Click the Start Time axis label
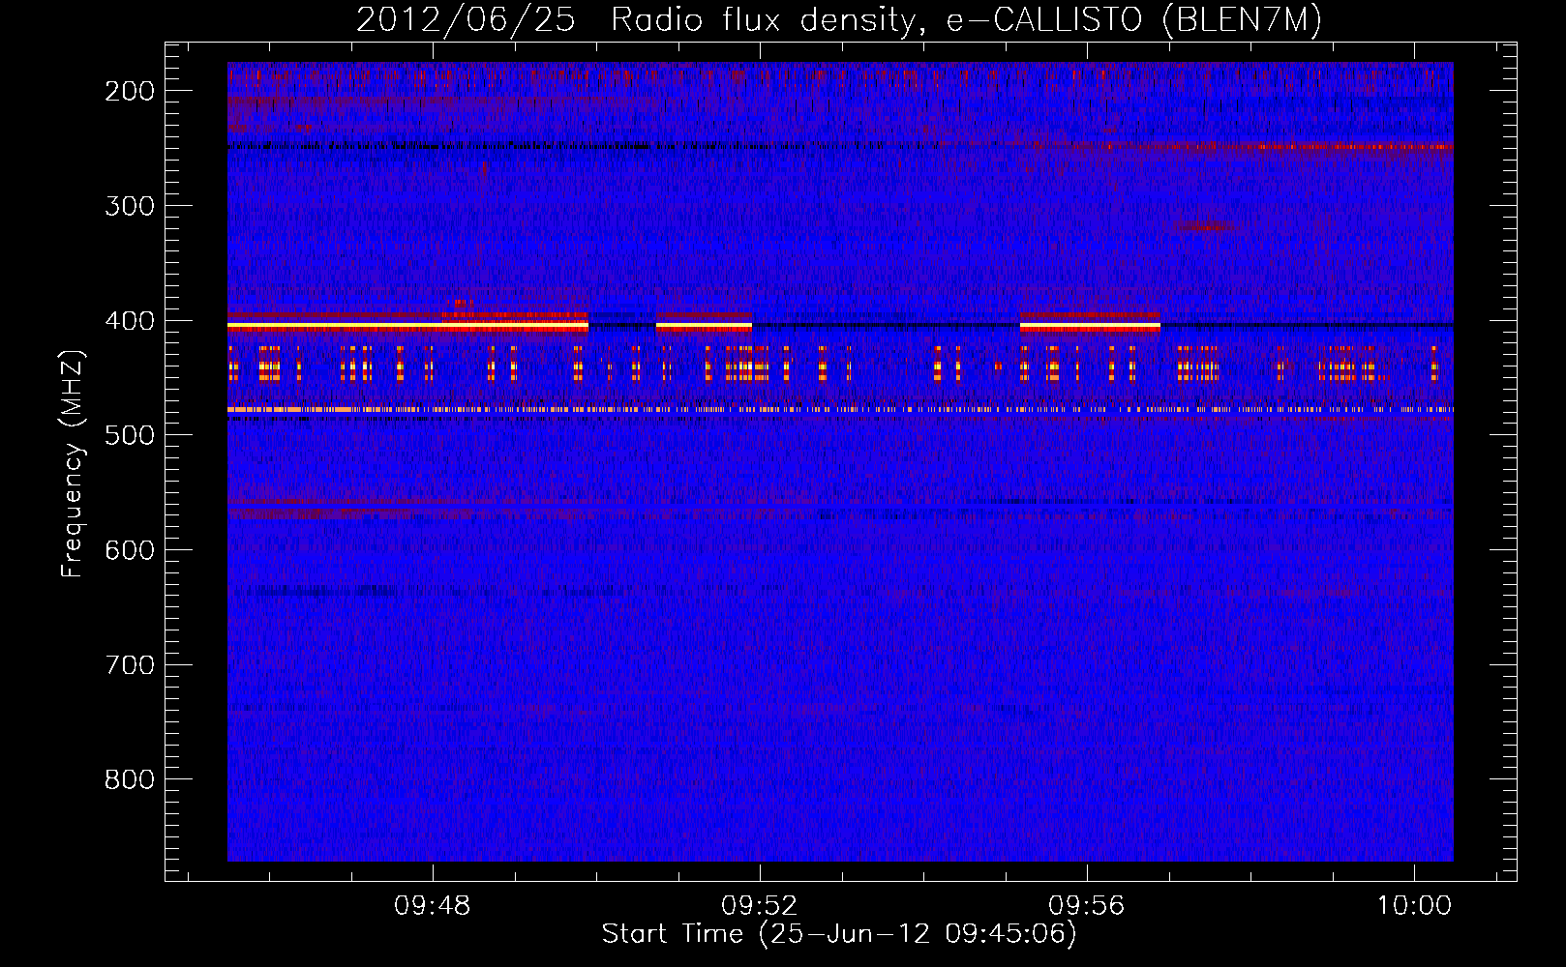The height and width of the screenshot is (967, 1566). point(839,934)
